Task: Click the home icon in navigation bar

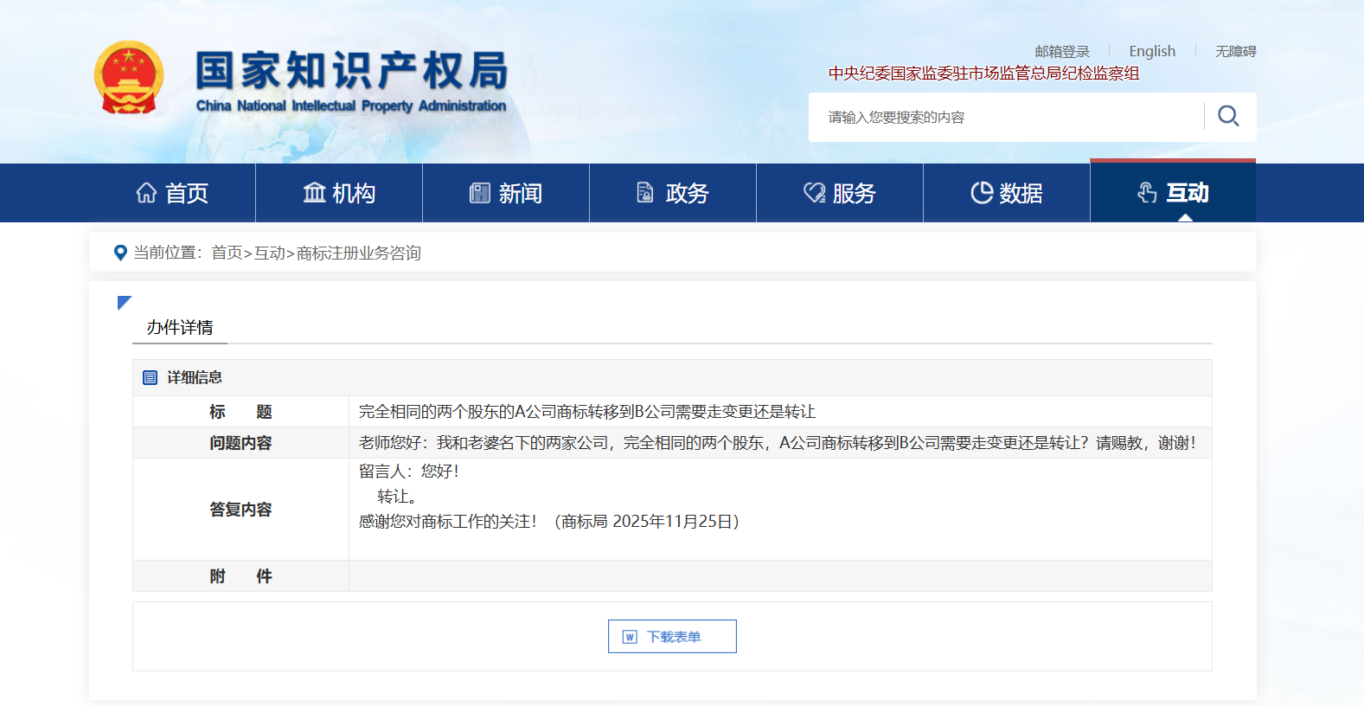Action: pos(146,193)
